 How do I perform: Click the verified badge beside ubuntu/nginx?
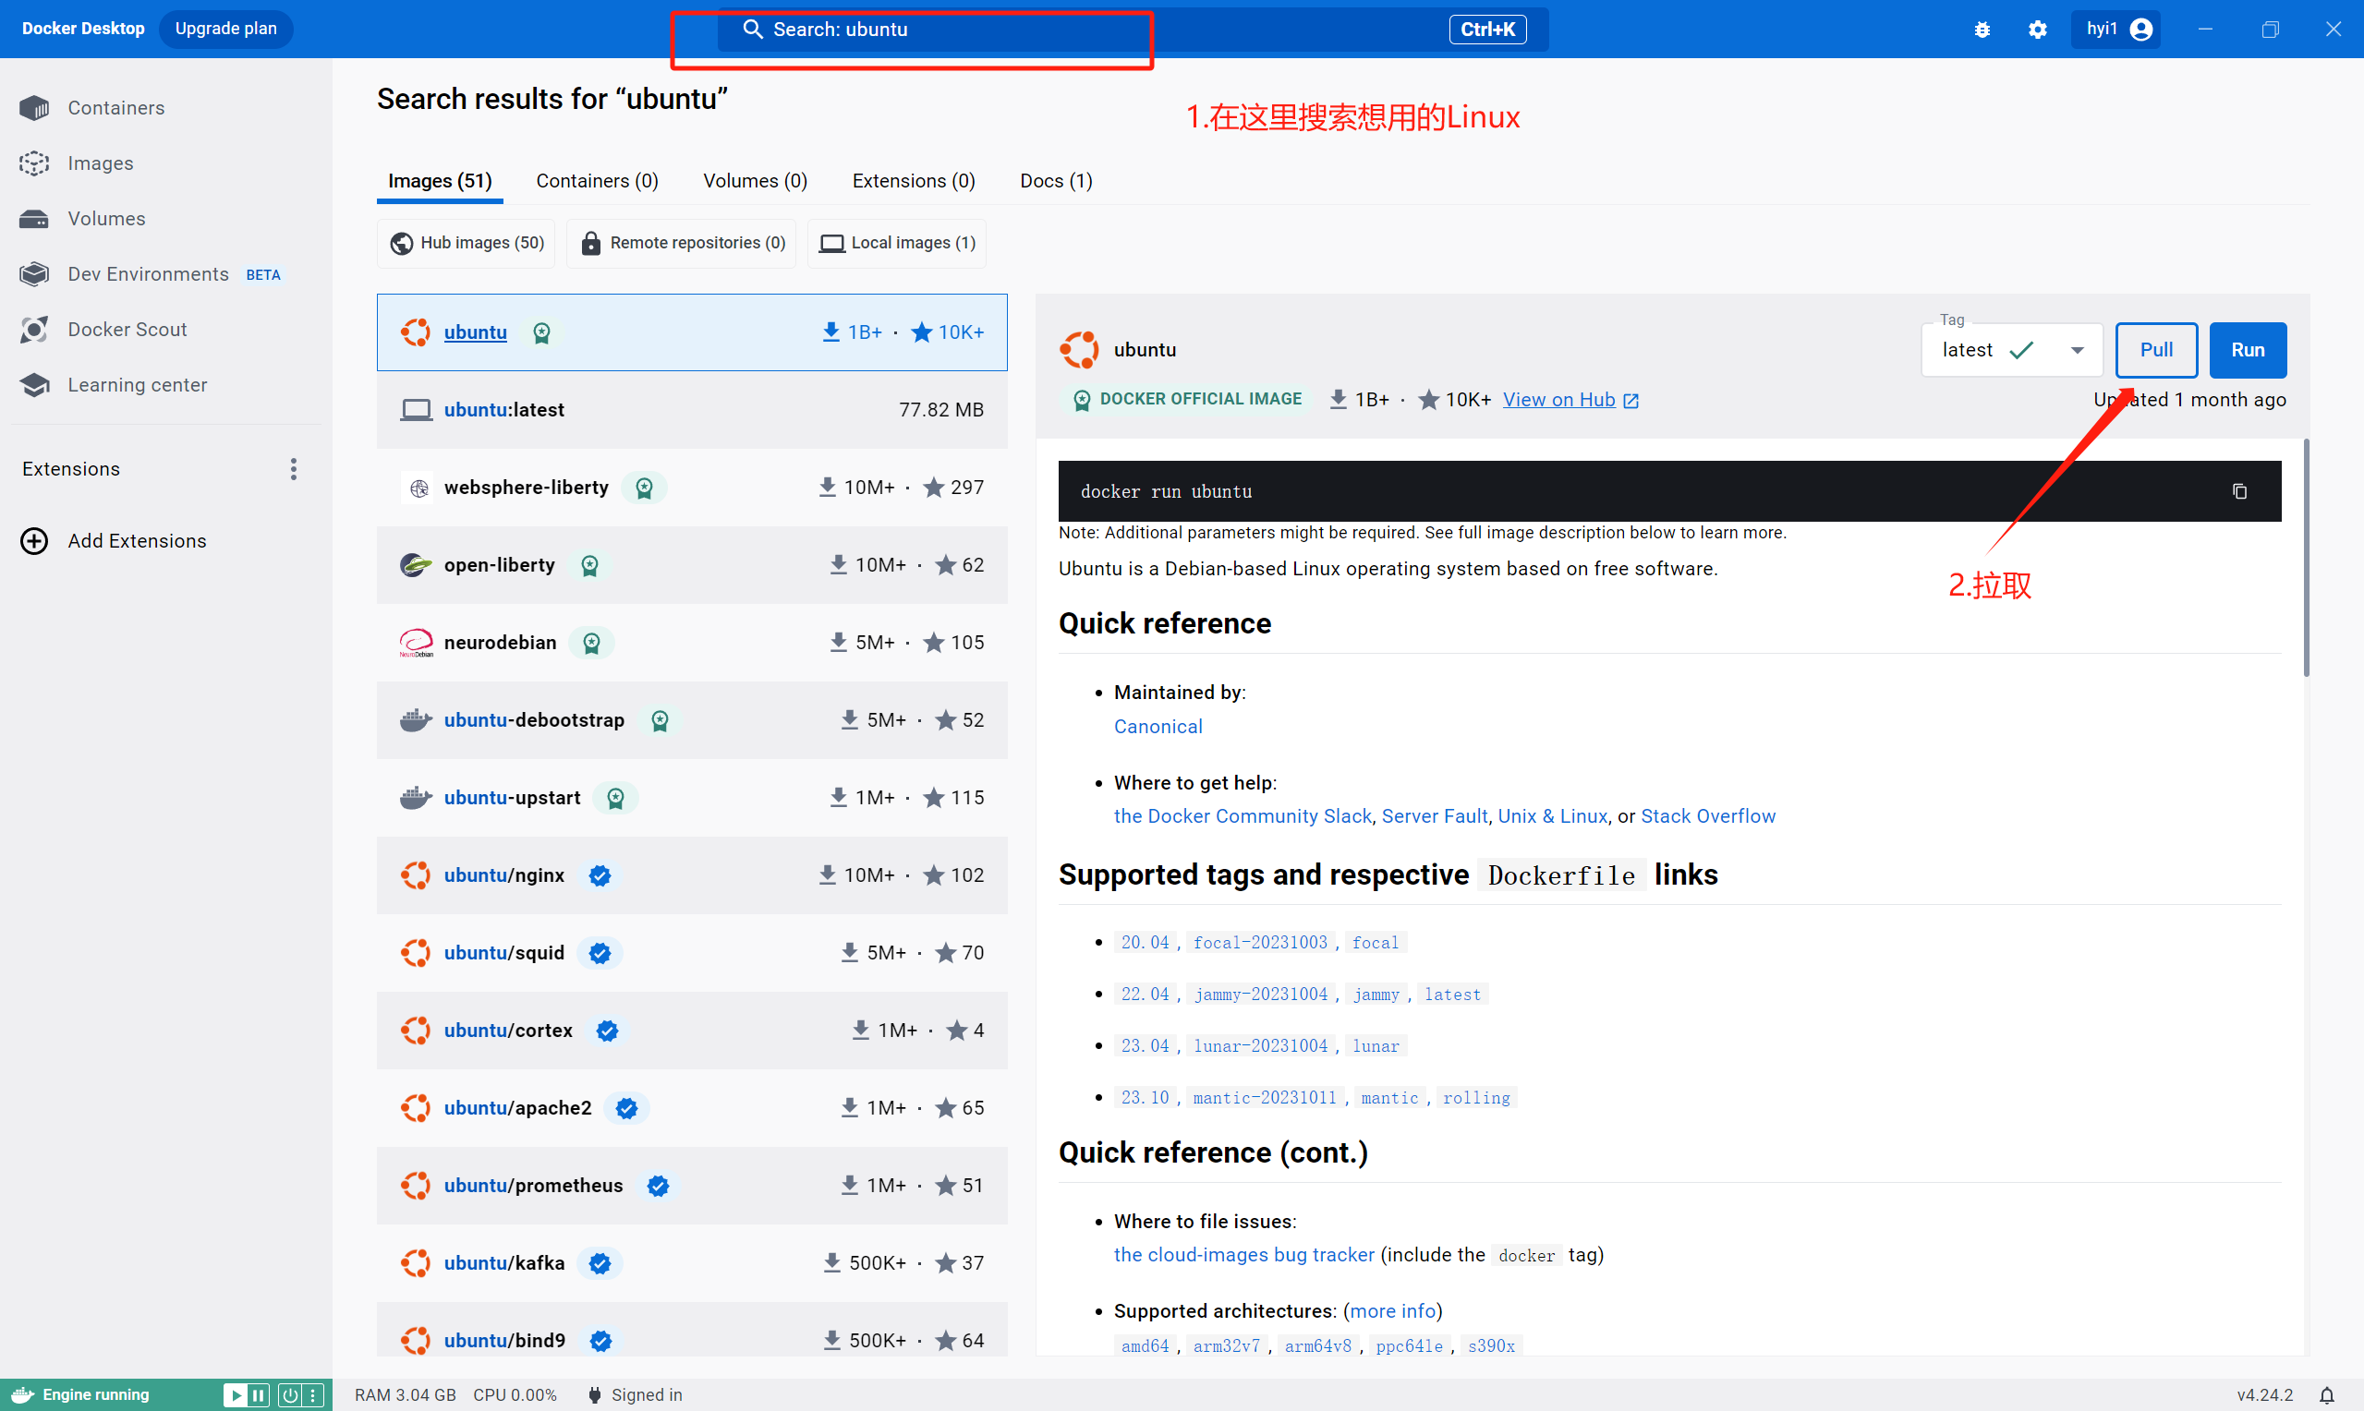pos(599,875)
